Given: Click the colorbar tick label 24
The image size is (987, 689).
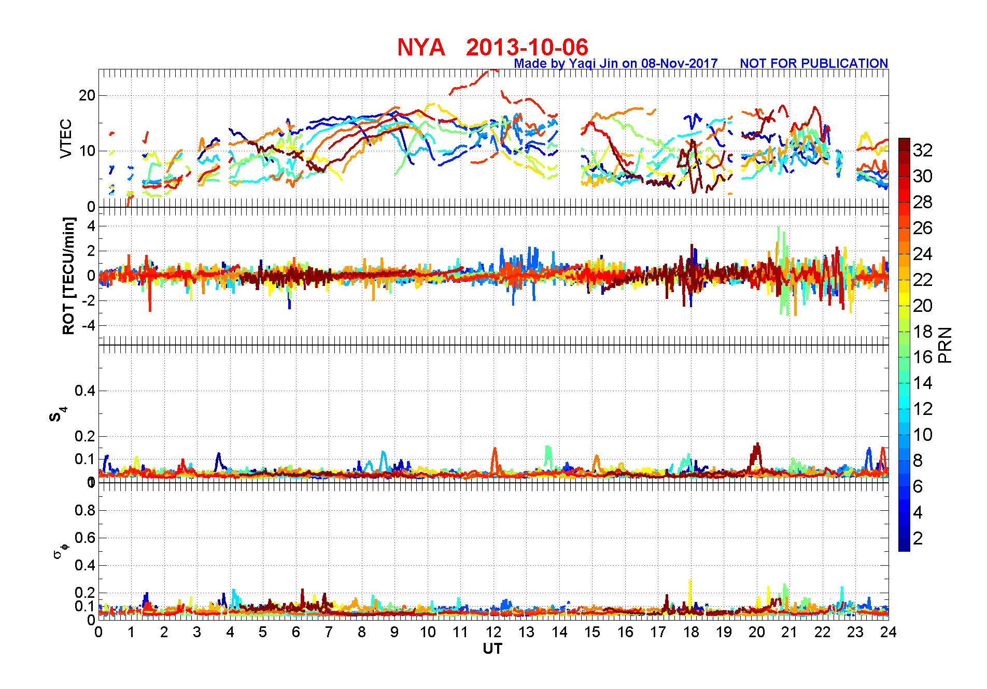Looking at the screenshot, I should (x=923, y=254).
